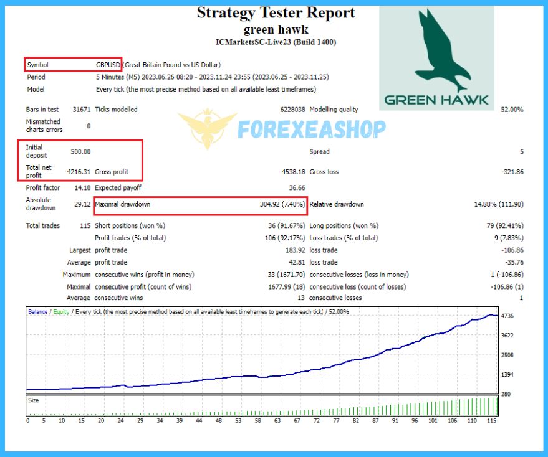Click the 'Model' row label
Viewport: 548px width, 457px height.
click(x=36, y=89)
